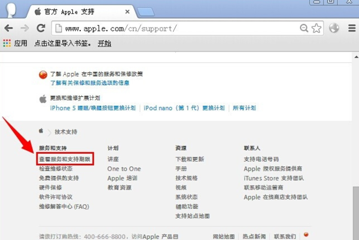Image resolution: width=359 pixels, height=240 pixels.
Task: Open 辅助功能 link
Action: point(187,206)
